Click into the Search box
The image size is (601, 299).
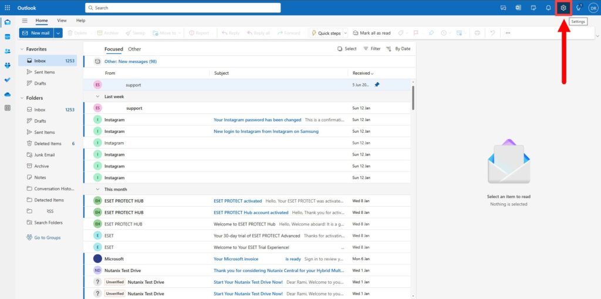coord(183,8)
